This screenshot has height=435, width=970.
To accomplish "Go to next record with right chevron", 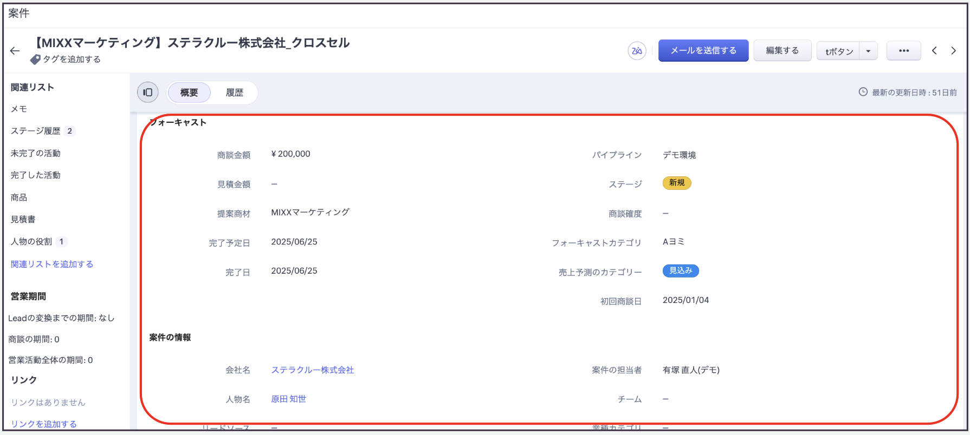I will pyautogui.click(x=953, y=51).
